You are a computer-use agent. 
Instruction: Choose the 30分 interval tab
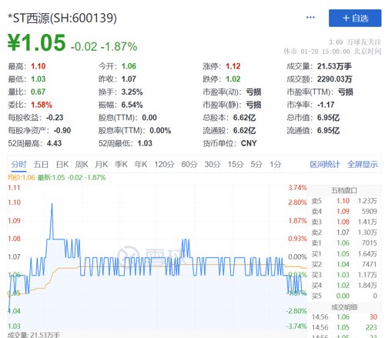(213, 164)
